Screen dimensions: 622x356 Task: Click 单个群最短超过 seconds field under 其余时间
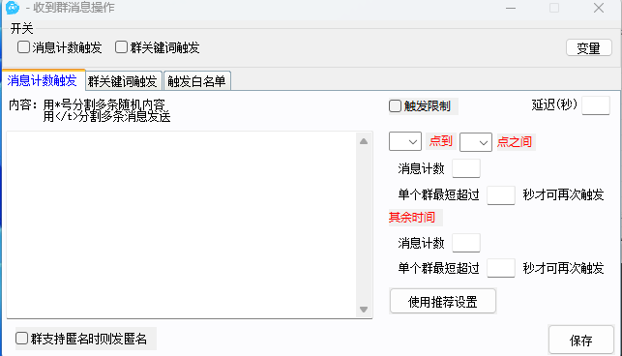click(x=501, y=268)
